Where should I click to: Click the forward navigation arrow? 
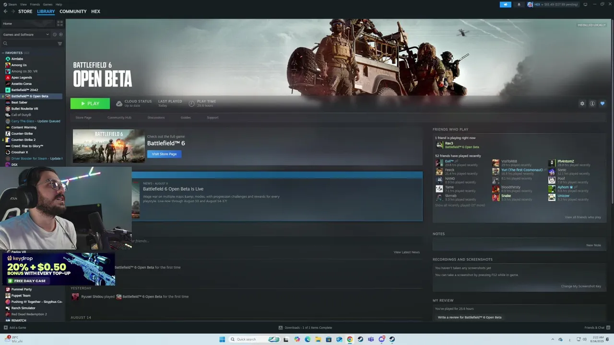[x=12, y=11]
